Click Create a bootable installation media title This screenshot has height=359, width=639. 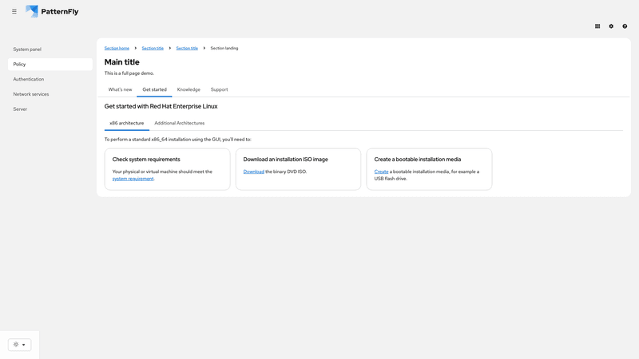pos(418,160)
